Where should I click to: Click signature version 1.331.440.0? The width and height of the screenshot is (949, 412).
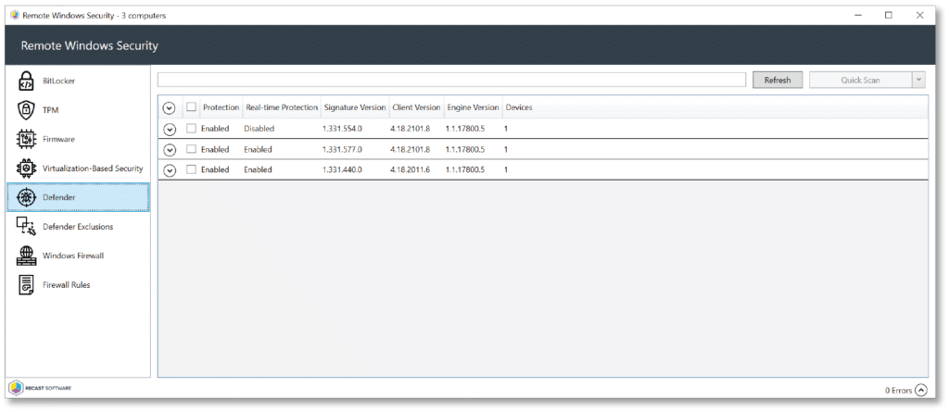click(x=343, y=169)
